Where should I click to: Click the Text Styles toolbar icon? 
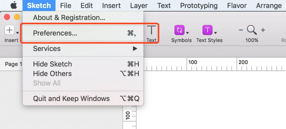point(207,30)
